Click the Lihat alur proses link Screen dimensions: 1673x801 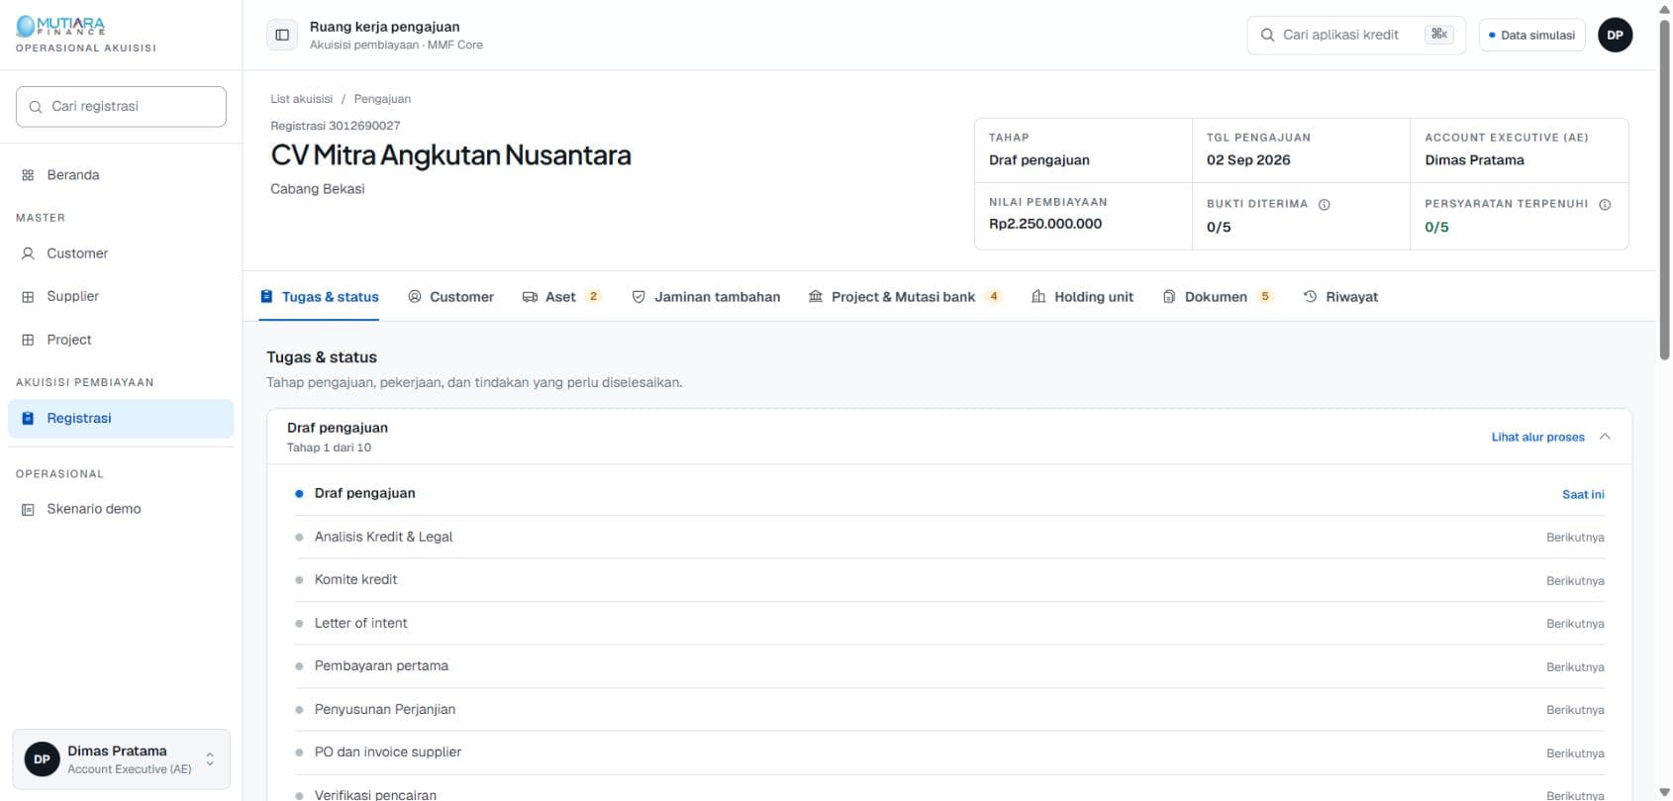[x=1537, y=437]
